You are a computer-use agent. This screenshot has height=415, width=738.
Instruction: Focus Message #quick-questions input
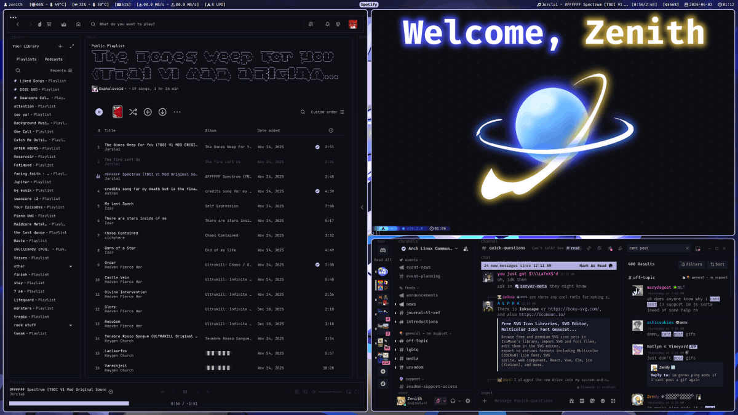point(523,401)
